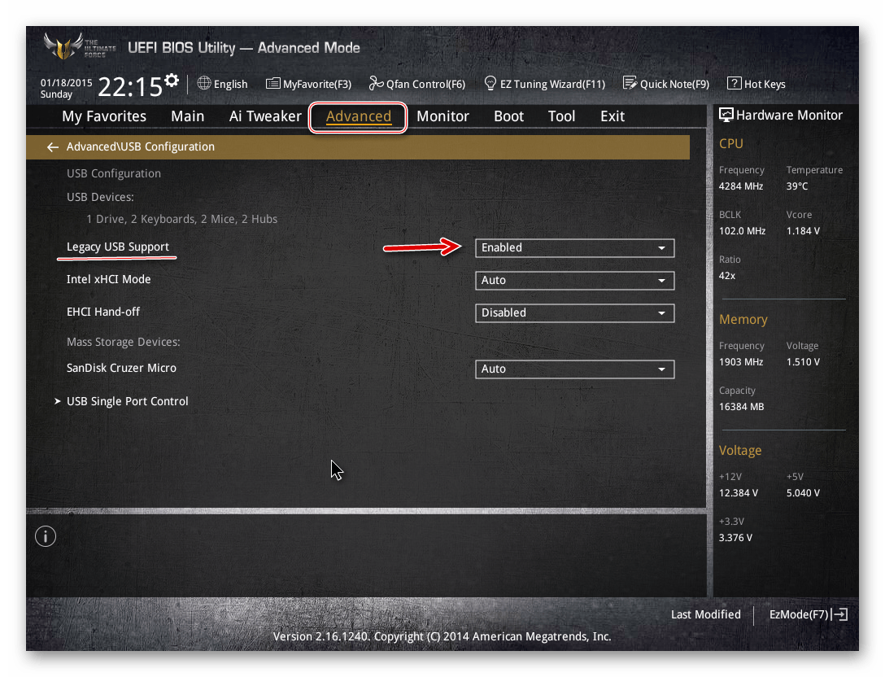Expand USB Single Port Control submenu
Image resolution: width=885 pixels, height=677 pixels.
[127, 401]
